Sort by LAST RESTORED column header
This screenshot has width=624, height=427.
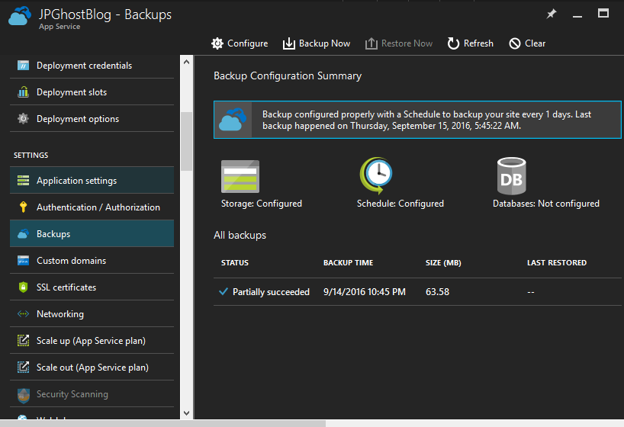pos(557,262)
